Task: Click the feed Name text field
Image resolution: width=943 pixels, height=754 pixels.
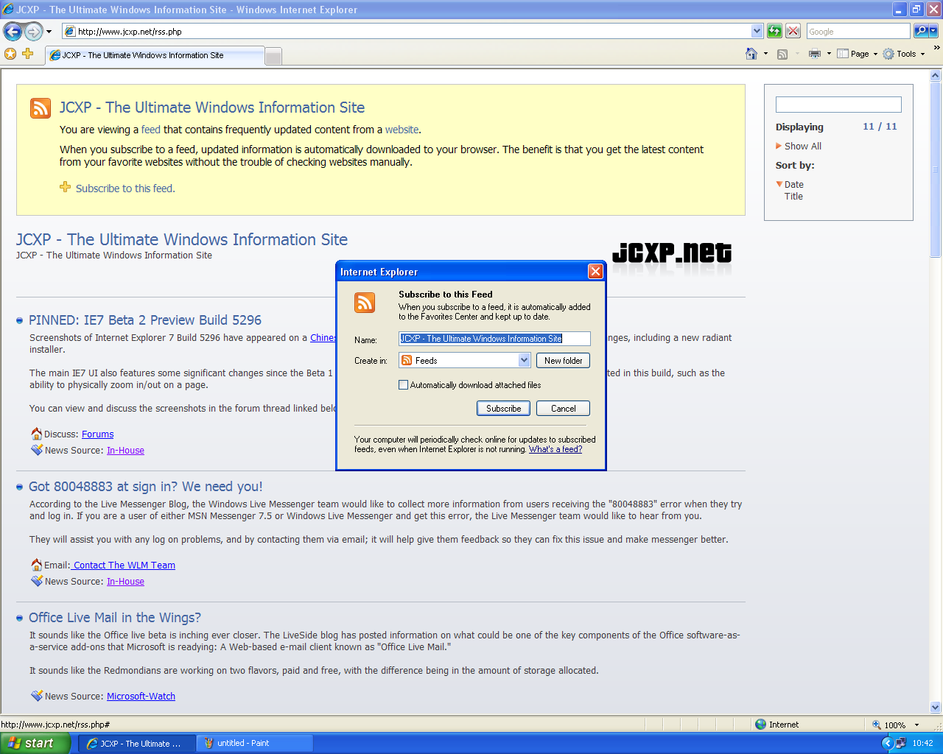Action: point(494,339)
